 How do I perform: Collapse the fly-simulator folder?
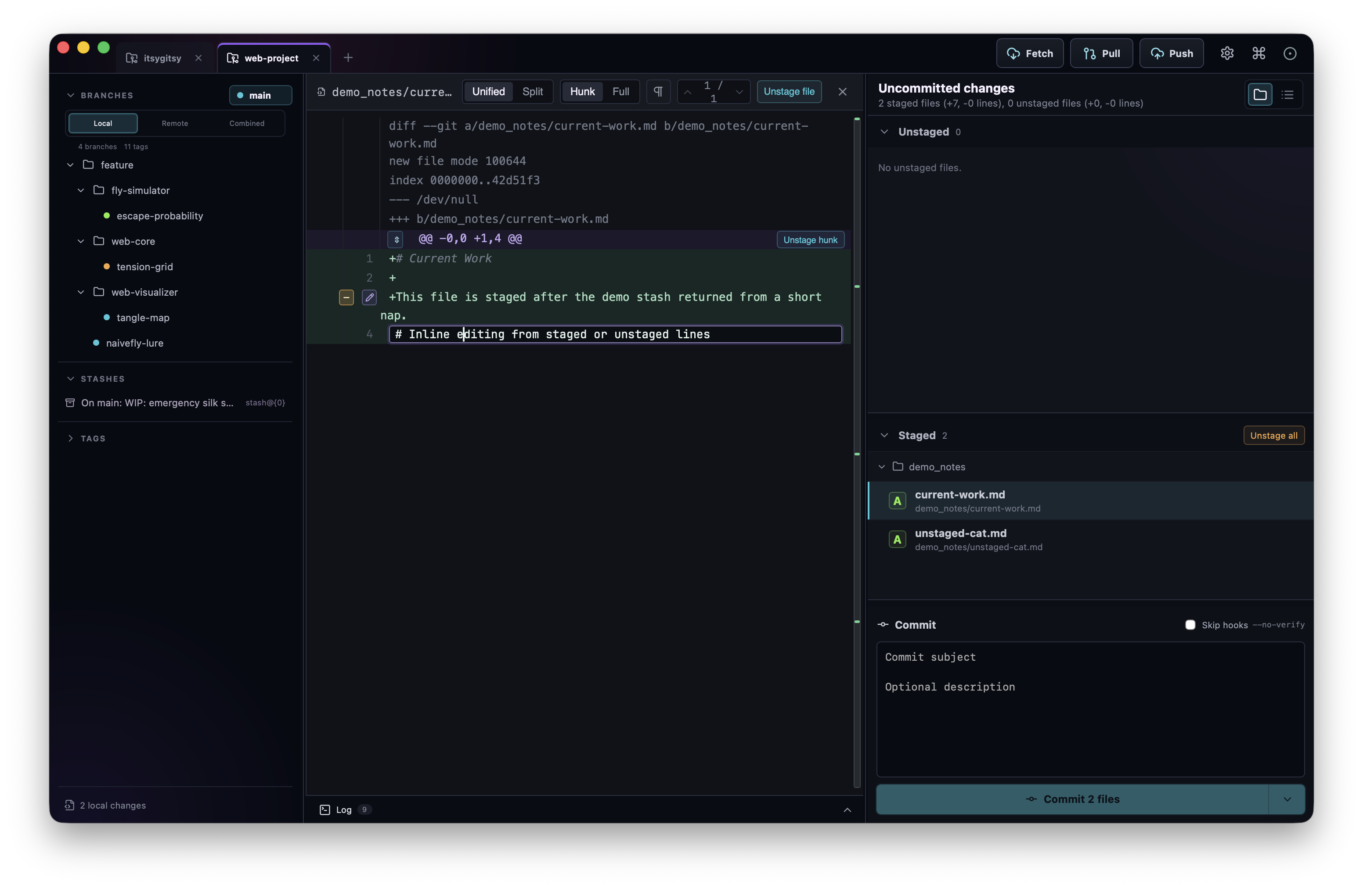[x=81, y=190]
